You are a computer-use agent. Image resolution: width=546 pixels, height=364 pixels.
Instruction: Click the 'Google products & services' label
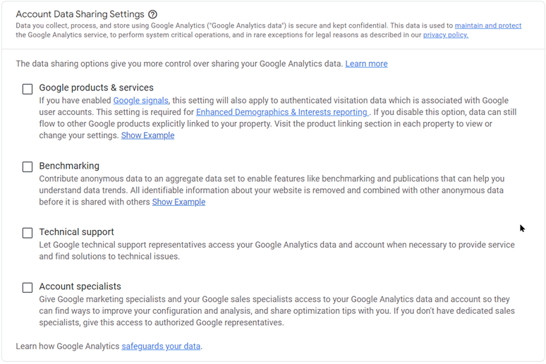click(x=96, y=88)
